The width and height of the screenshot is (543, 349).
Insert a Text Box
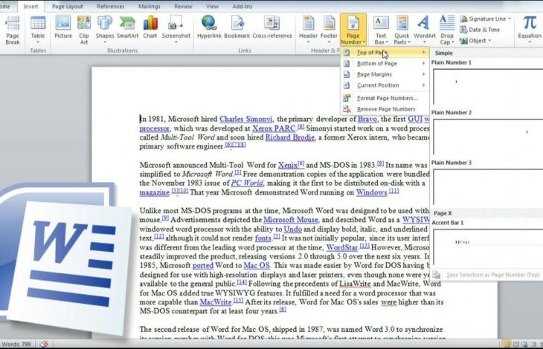point(381,30)
